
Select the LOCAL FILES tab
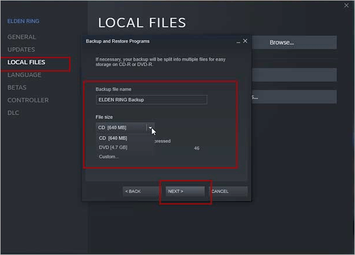[x=26, y=62]
